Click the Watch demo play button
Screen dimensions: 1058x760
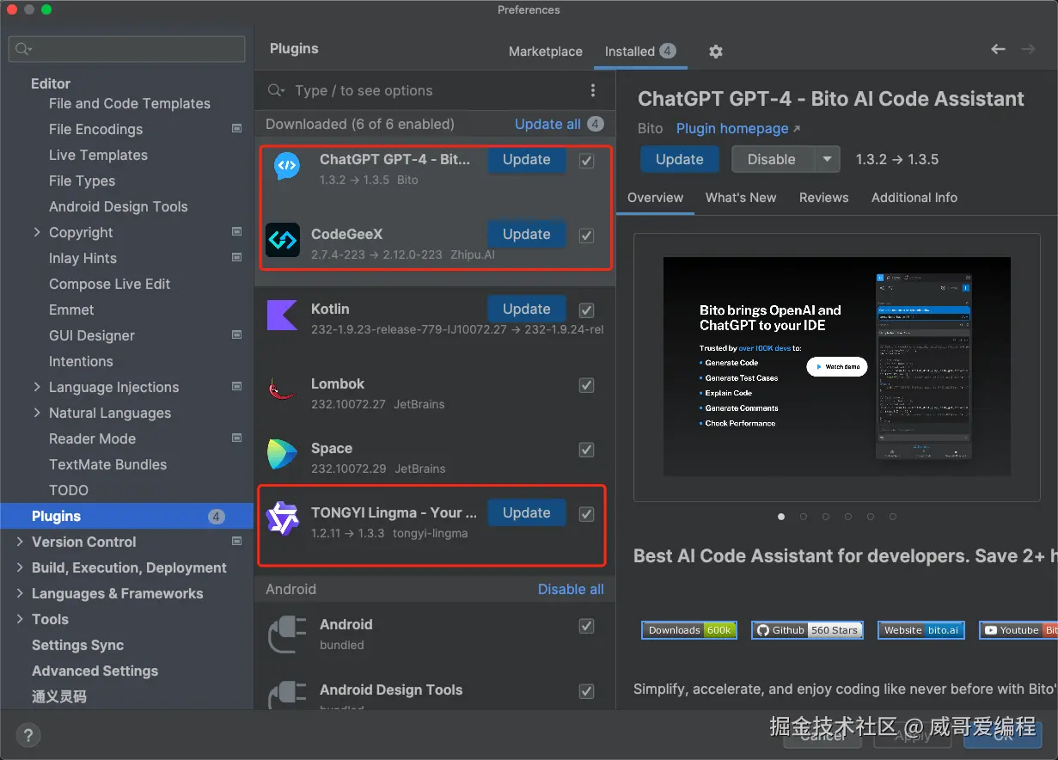pos(837,366)
